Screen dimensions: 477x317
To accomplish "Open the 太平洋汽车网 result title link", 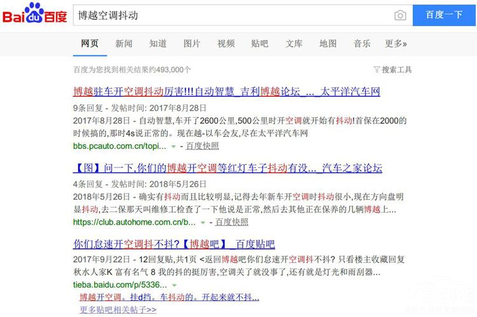I will tap(226, 92).
